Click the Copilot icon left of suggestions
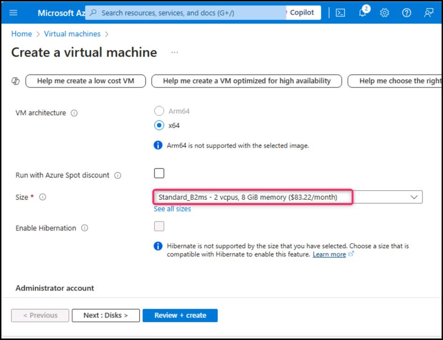Image resolution: width=443 pixels, height=340 pixels. click(15, 81)
